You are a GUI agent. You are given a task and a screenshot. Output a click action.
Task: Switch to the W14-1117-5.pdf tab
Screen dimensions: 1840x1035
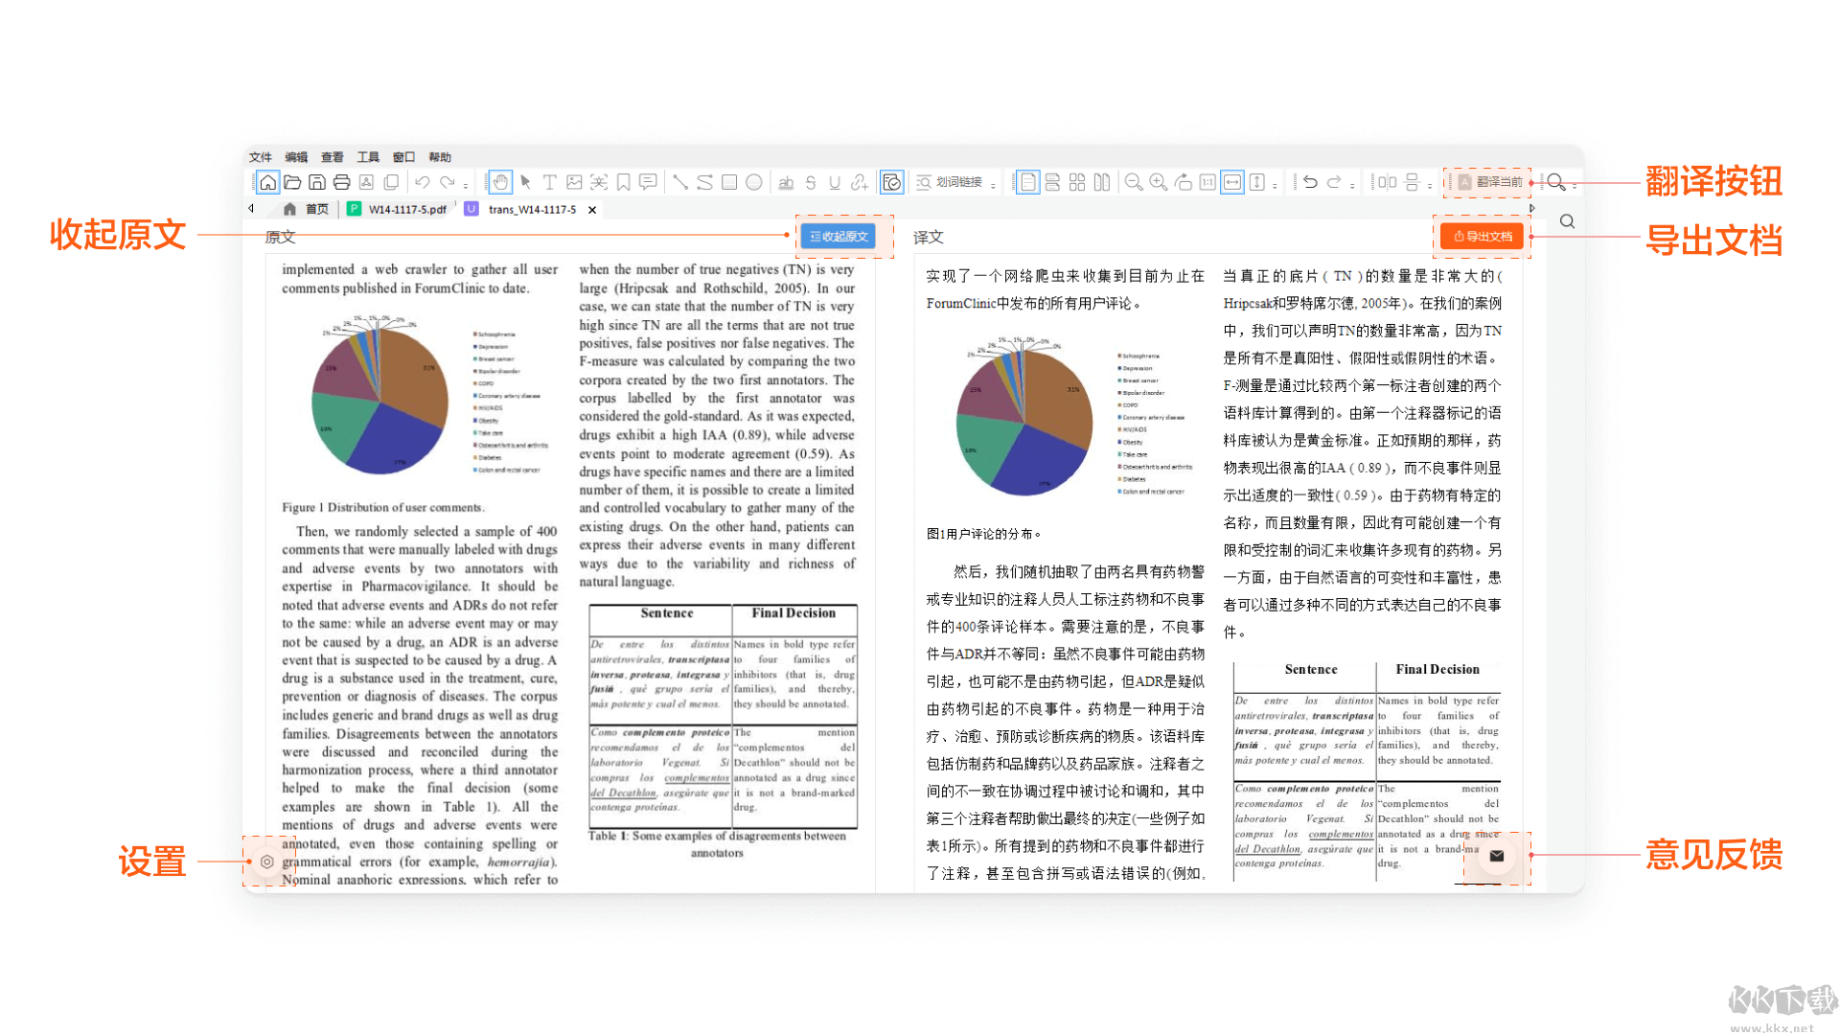tap(406, 209)
